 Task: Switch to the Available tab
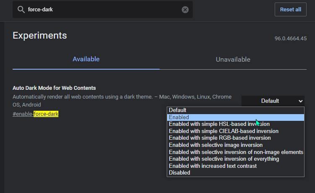(86, 59)
